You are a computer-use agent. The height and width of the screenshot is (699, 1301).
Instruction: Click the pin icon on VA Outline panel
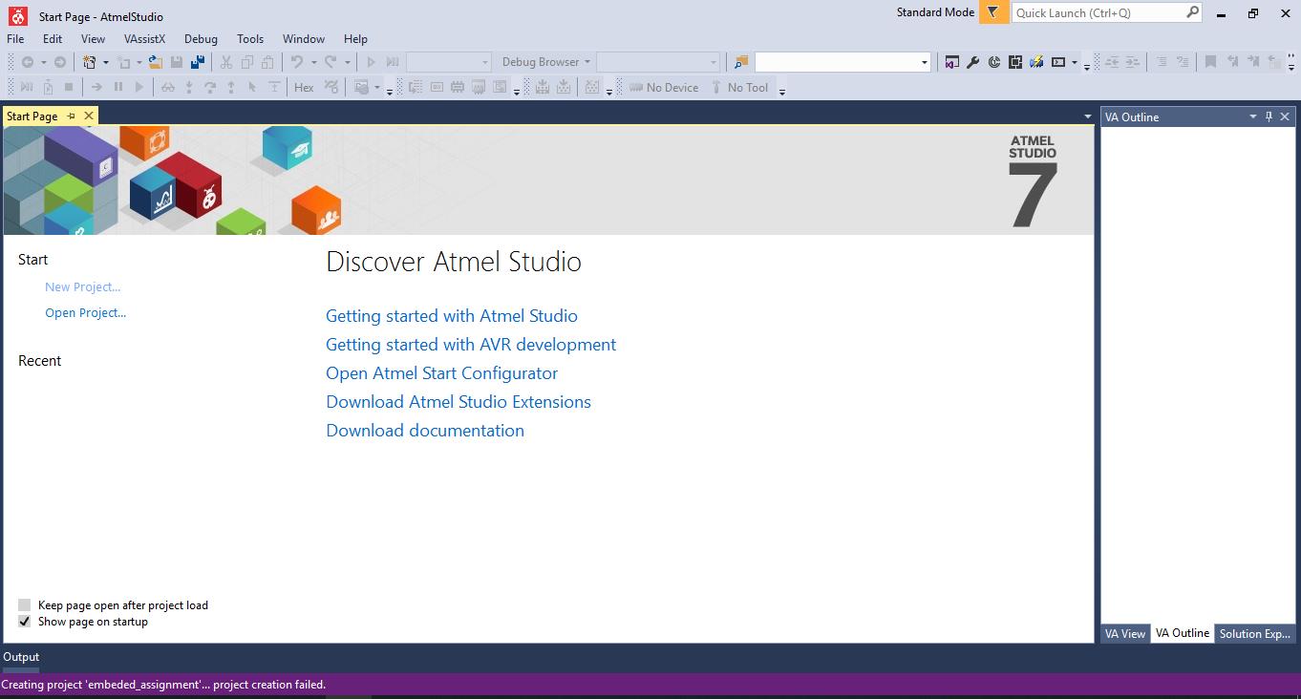pos(1269,116)
